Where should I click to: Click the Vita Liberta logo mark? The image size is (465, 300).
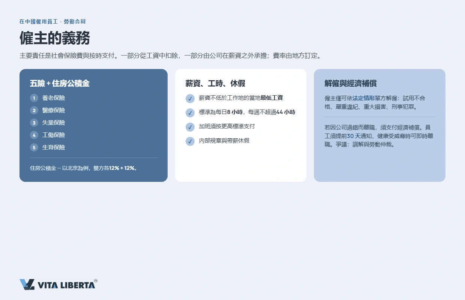click(27, 285)
